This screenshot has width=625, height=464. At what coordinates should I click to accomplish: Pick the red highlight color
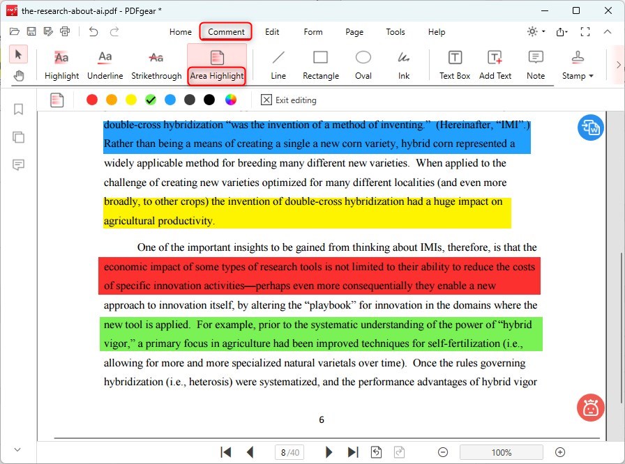click(92, 100)
